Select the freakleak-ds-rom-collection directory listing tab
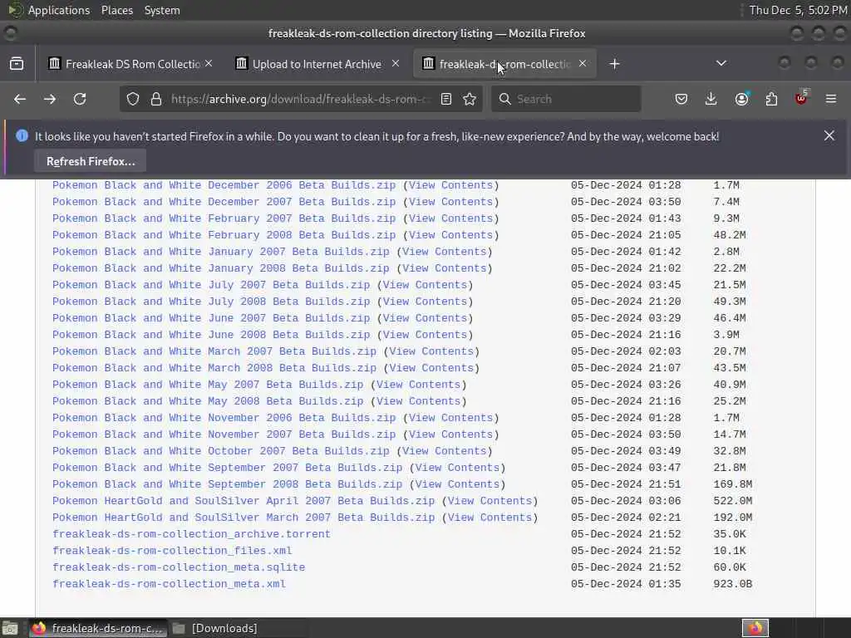 point(504,64)
